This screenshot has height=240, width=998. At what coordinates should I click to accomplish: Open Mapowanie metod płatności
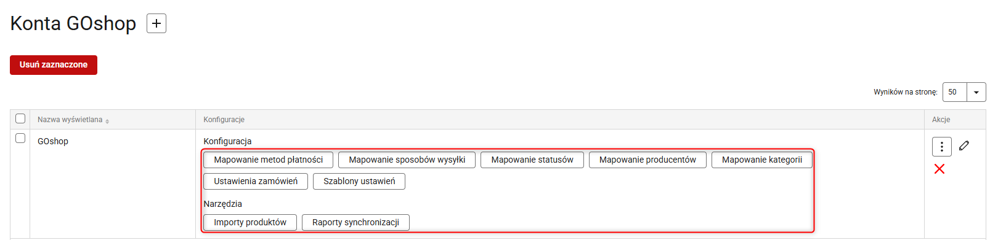pos(269,160)
